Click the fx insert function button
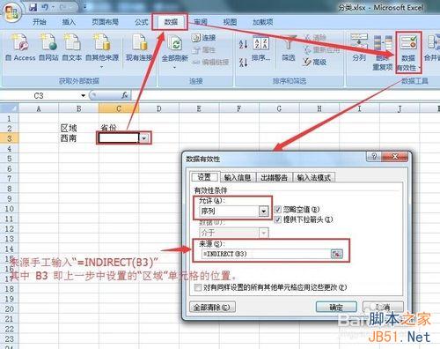 (x=124, y=95)
